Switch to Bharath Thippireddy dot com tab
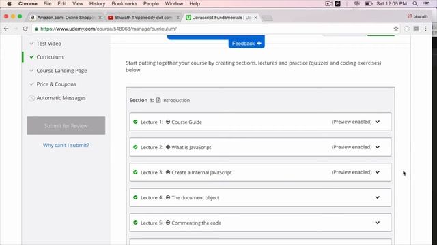This screenshot has height=245, width=437. click(144, 18)
